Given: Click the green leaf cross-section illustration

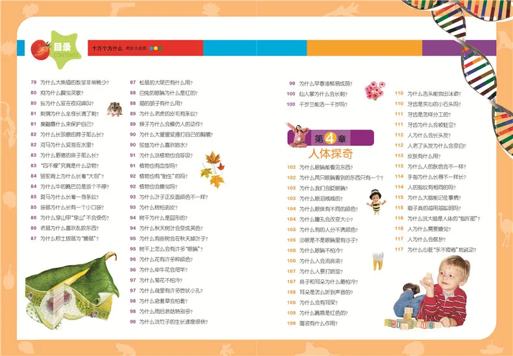Looking at the screenshot, I should click(x=72, y=291).
